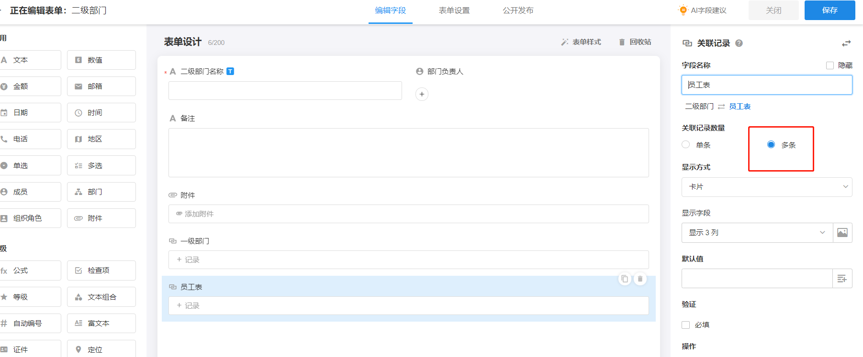Select the 多条 radio option
Screen dimensions: 863x357
coord(771,145)
